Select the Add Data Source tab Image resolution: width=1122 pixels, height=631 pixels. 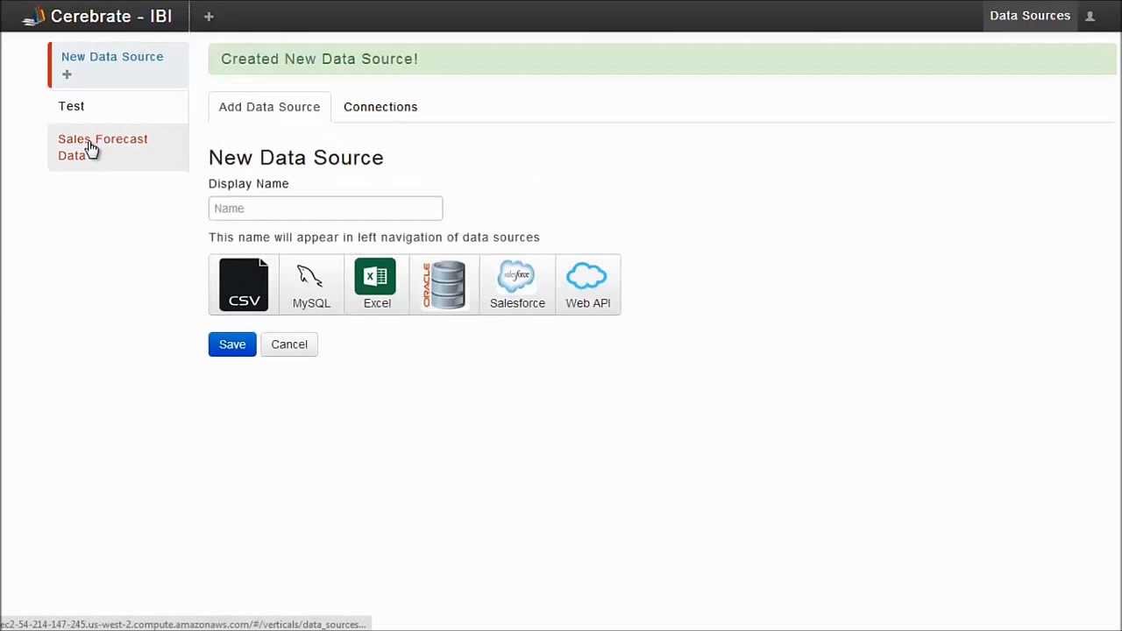pos(269,107)
